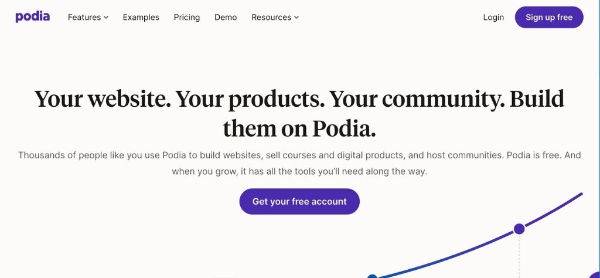Image resolution: width=600 pixels, height=278 pixels.
Task: Click the 'Thousands of people' paragraph line
Action: point(299,155)
